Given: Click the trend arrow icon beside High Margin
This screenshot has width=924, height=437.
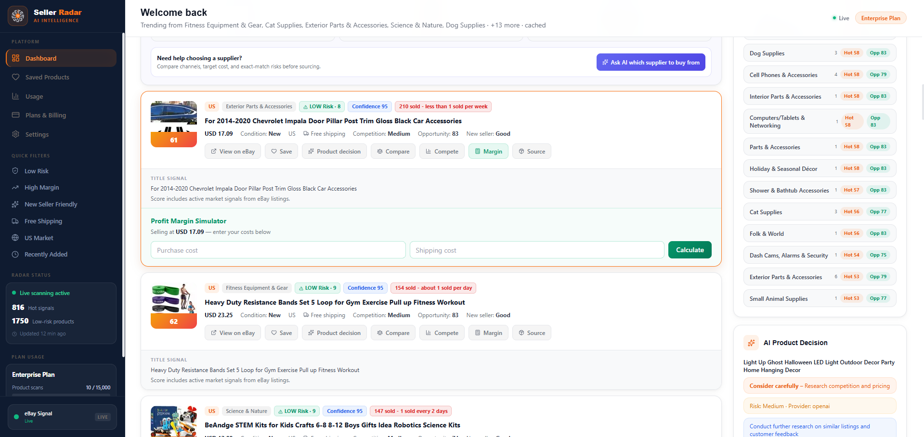Looking at the screenshot, I should pos(15,187).
